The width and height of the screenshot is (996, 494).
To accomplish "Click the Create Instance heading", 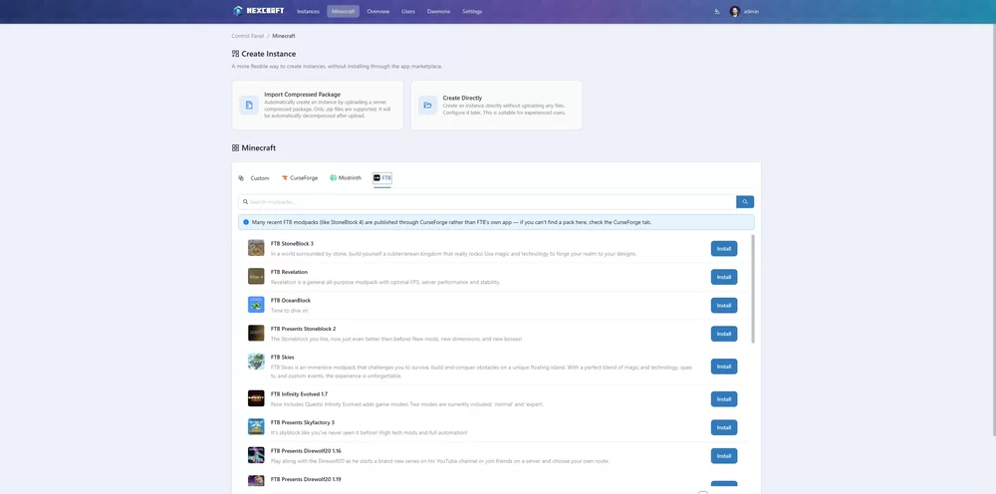I will click(x=269, y=54).
